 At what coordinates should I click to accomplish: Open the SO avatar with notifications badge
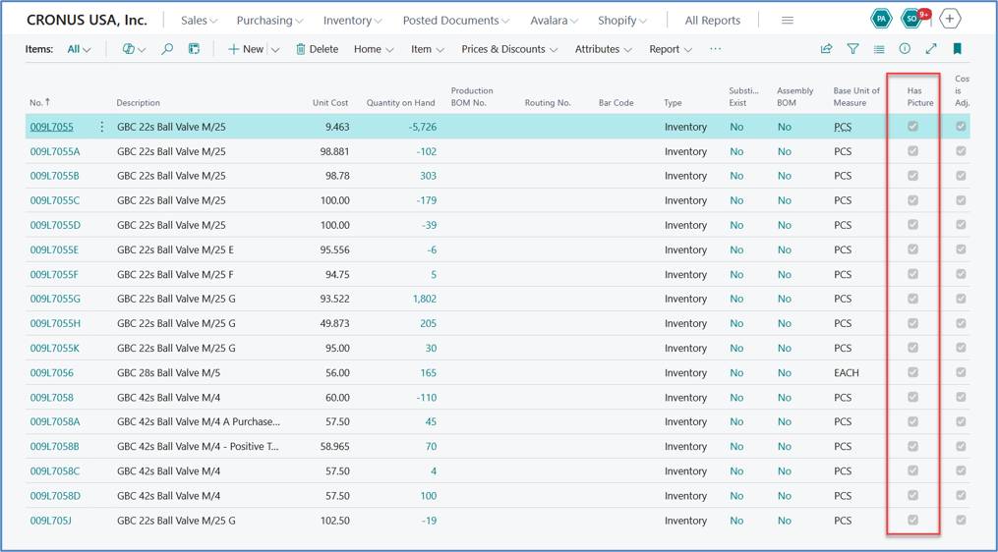pyautogui.click(x=914, y=19)
